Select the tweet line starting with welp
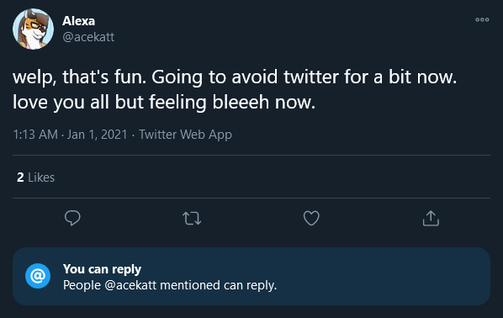This screenshot has height=318, width=503. click(x=235, y=77)
